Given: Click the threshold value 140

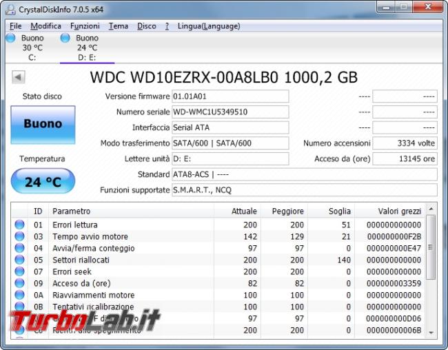Looking at the screenshot, I should pos(344,260).
